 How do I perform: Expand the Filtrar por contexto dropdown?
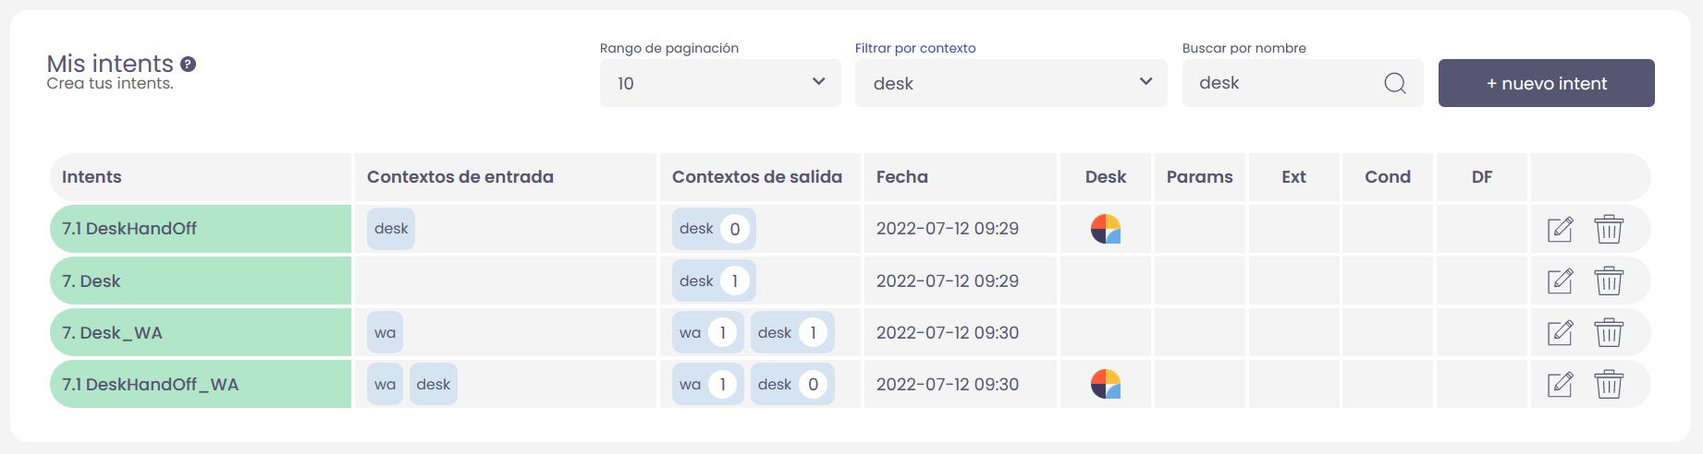tap(1011, 83)
